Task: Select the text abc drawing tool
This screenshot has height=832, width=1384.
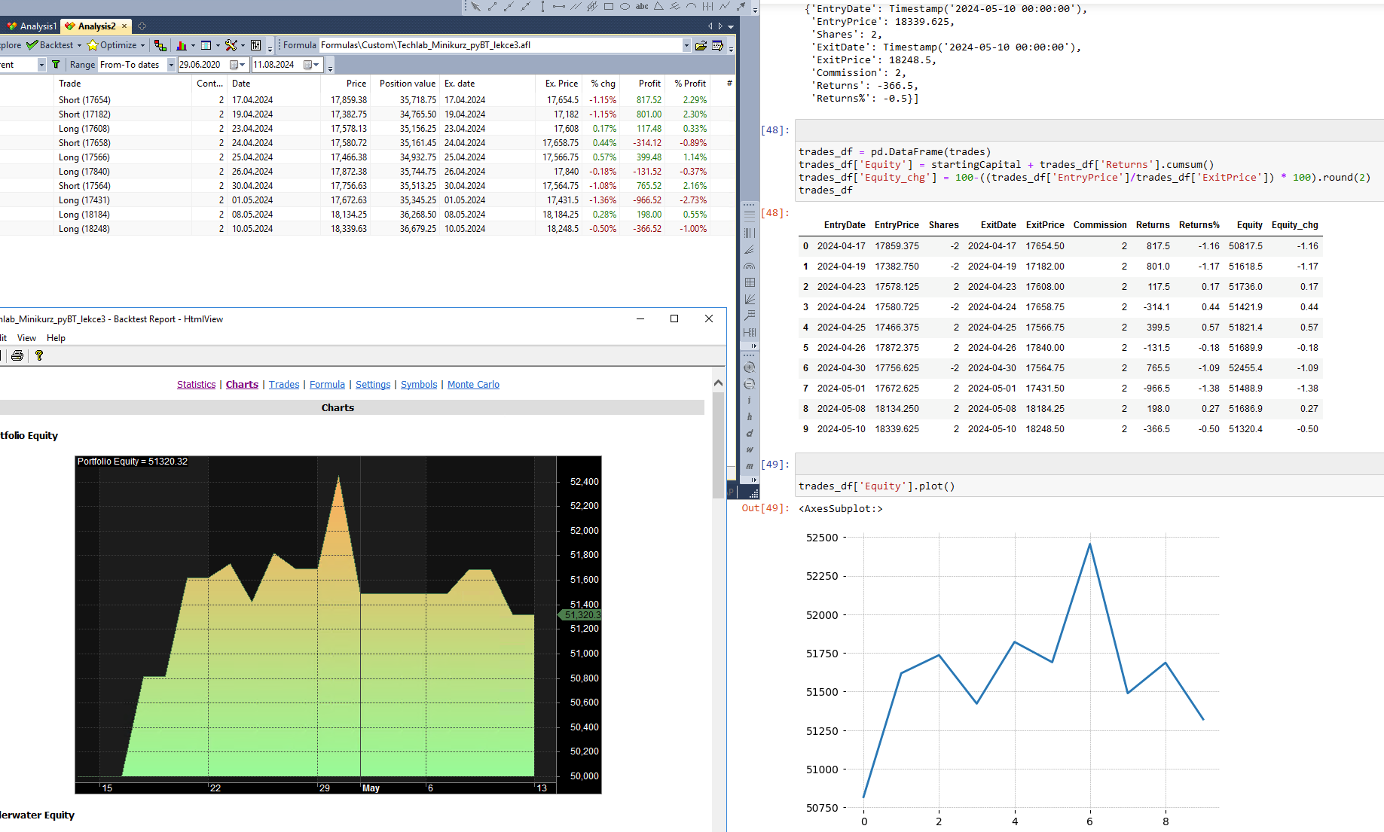Action: coord(642,7)
